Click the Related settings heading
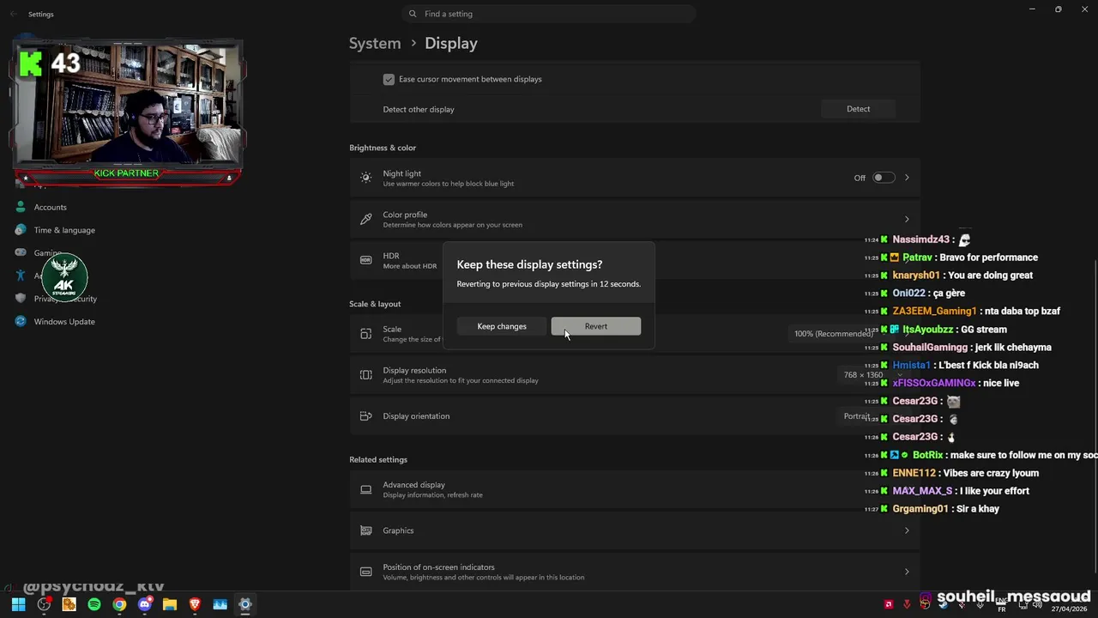Screen dimensions: 1098x618 pyautogui.click(x=378, y=459)
